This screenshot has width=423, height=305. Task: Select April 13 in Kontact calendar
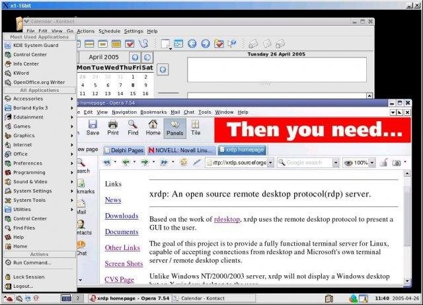[x=108, y=93]
